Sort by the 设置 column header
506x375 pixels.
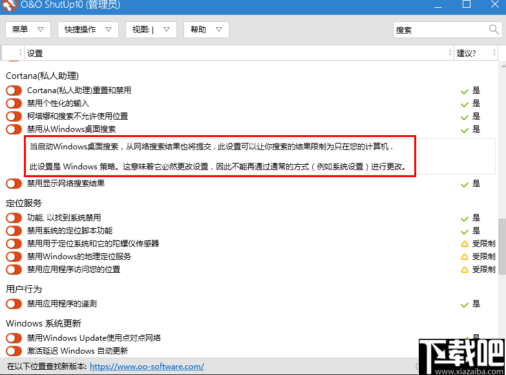click(x=238, y=53)
